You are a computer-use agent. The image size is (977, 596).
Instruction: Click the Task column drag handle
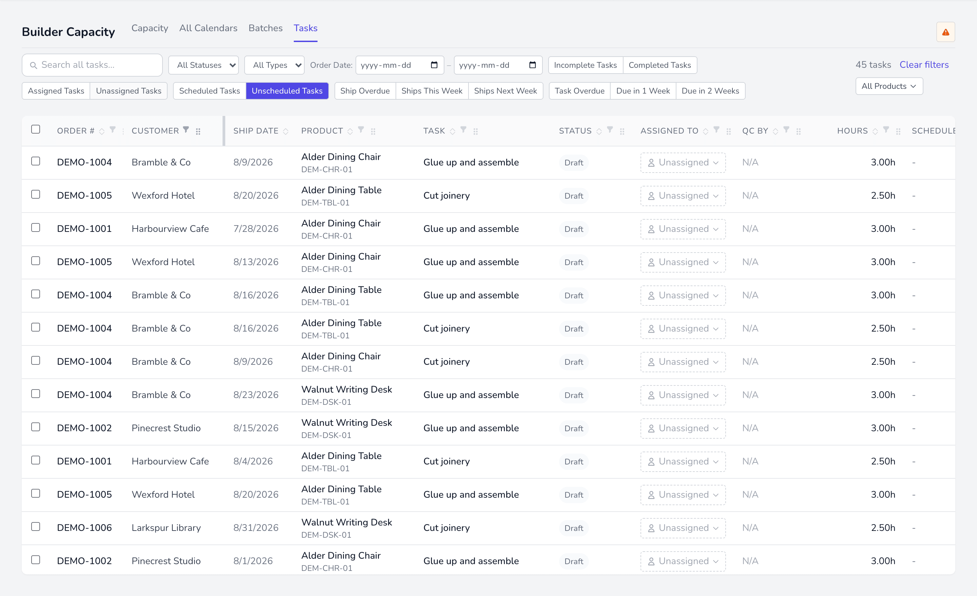point(475,131)
